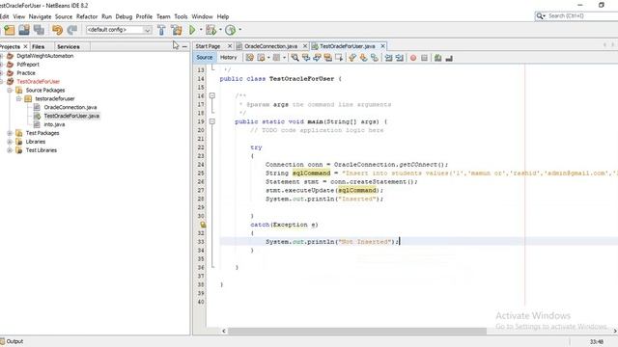Click Shift Line Right icon

coord(400,58)
